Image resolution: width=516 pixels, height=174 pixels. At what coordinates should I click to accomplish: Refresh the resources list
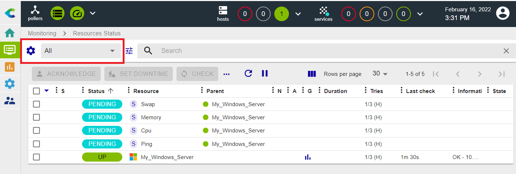click(248, 73)
